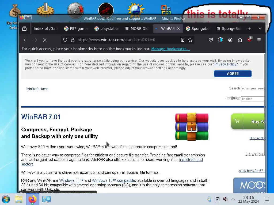Open the Windows Start button
Screen dimensions: 274x205
point(6,199)
